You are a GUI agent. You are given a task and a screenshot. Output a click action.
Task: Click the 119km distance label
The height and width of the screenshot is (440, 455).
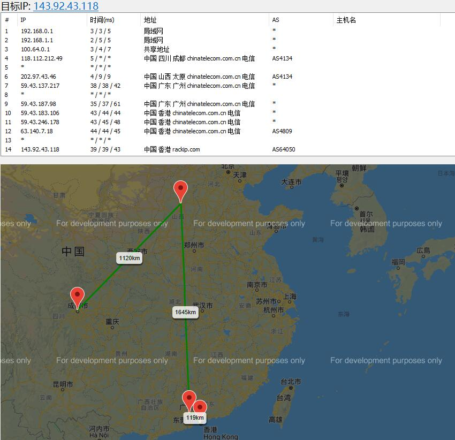195,418
